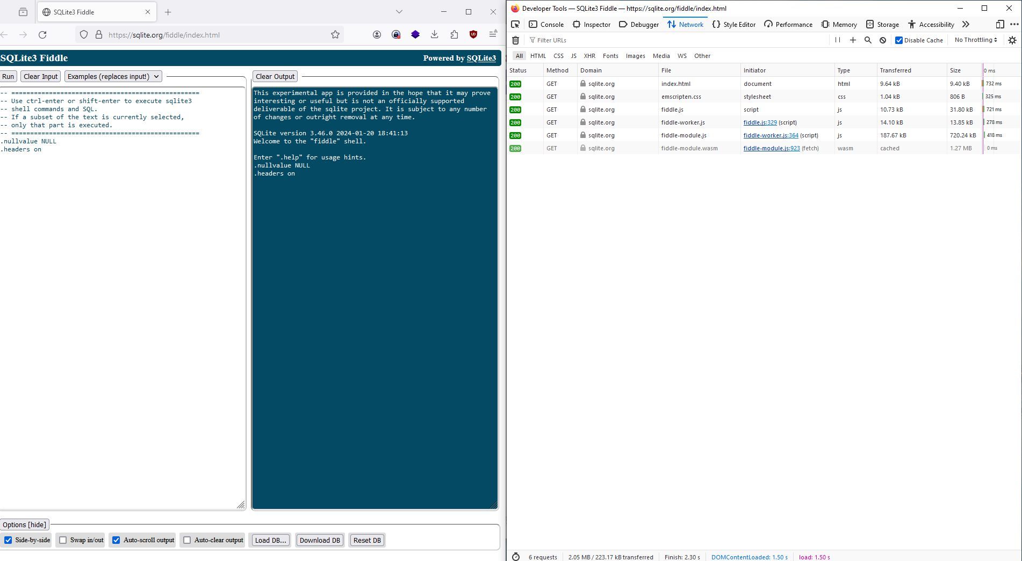Viewport: 1022px width, 561px height.
Task: Uncheck the Side-by-side option
Action: [x=8, y=540]
